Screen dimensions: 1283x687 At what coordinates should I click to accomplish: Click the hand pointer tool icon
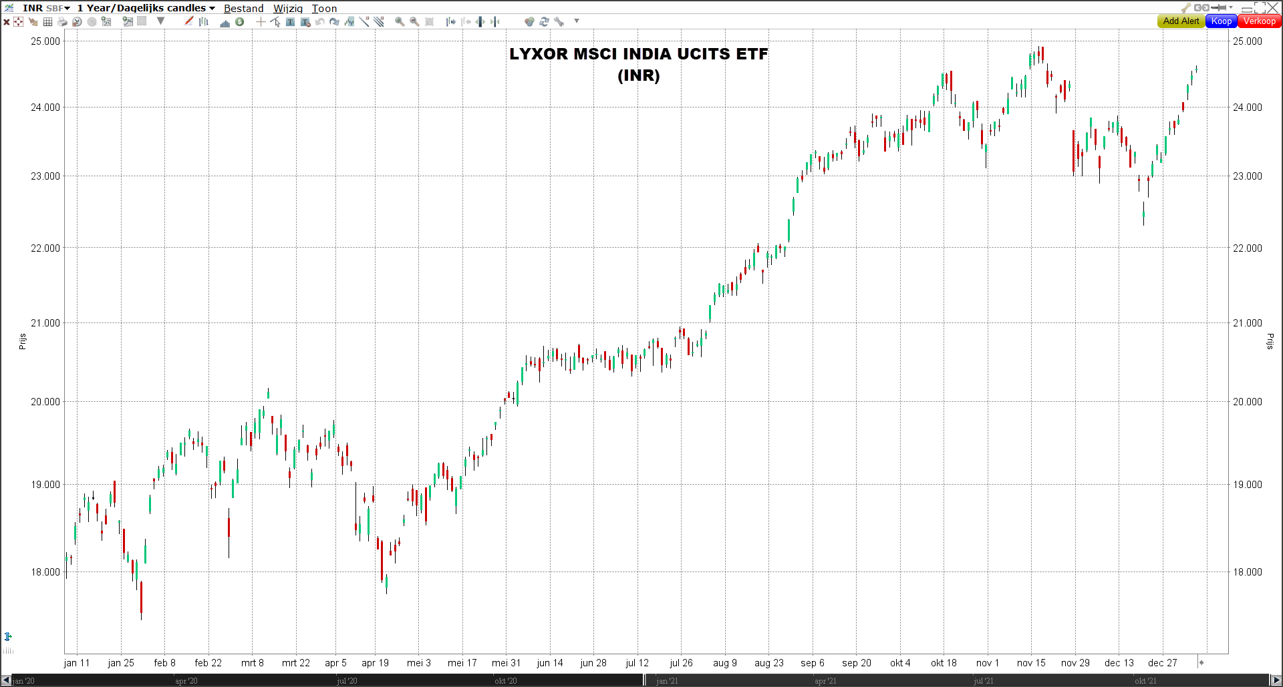[x=33, y=22]
